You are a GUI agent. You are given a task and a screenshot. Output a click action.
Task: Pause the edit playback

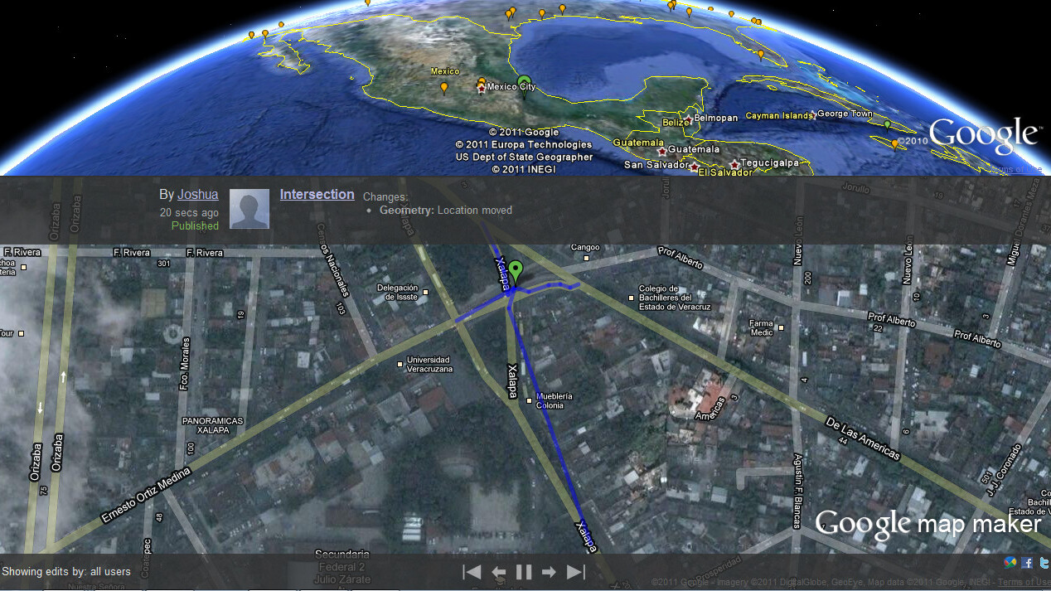coord(524,572)
